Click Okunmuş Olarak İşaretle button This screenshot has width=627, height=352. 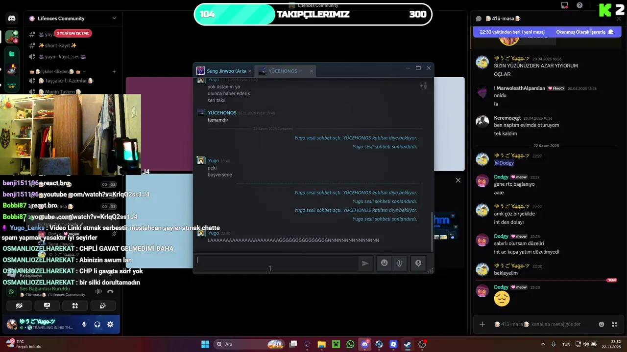click(x=585, y=32)
